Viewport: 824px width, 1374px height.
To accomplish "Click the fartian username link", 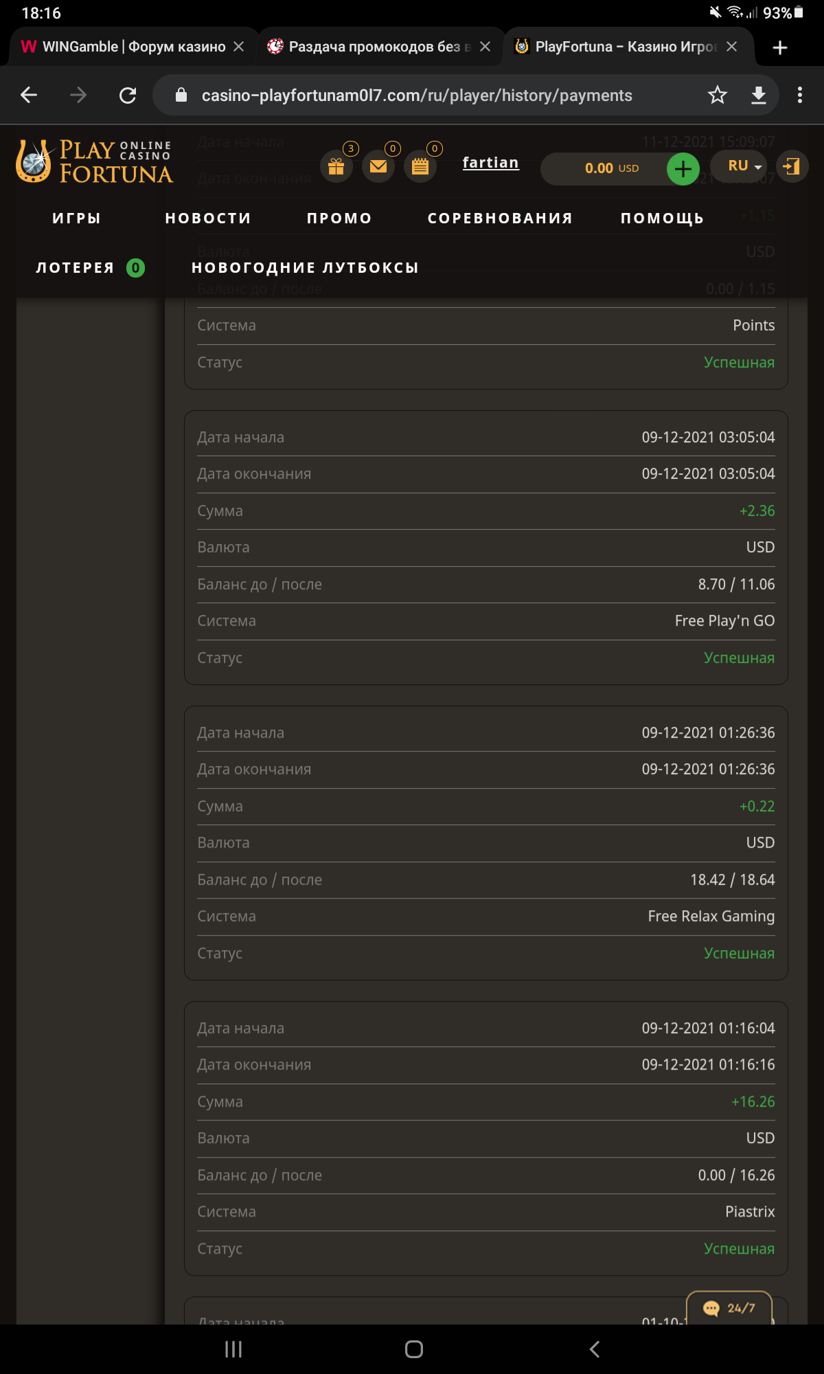I will click(x=490, y=163).
